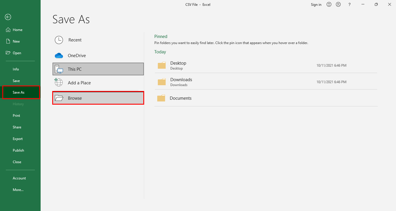Screen dimensions: 396x211
Task: Select the Recent clock icon
Action: tap(59, 40)
